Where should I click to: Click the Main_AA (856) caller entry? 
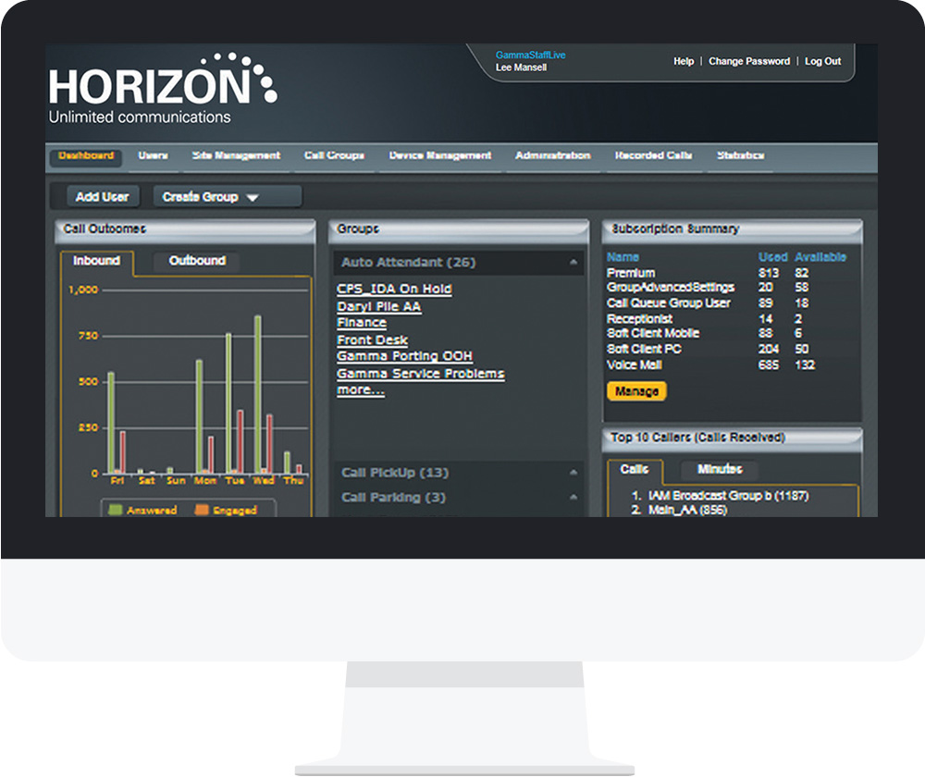(687, 510)
